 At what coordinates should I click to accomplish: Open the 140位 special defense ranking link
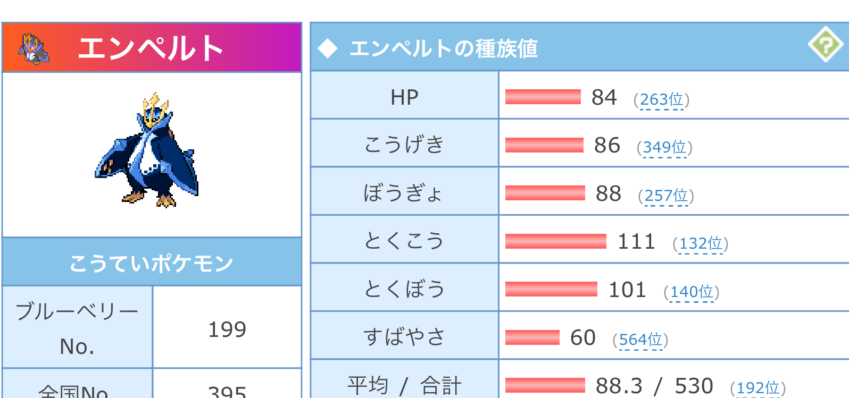point(692,292)
